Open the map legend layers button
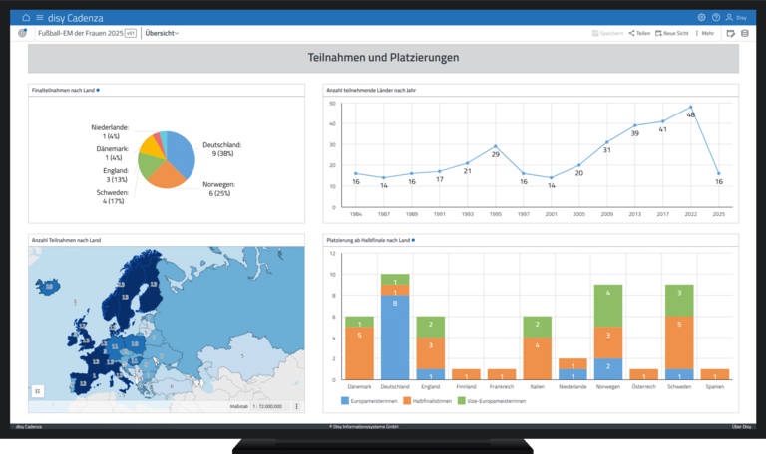This screenshot has width=766, height=454. click(x=38, y=391)
